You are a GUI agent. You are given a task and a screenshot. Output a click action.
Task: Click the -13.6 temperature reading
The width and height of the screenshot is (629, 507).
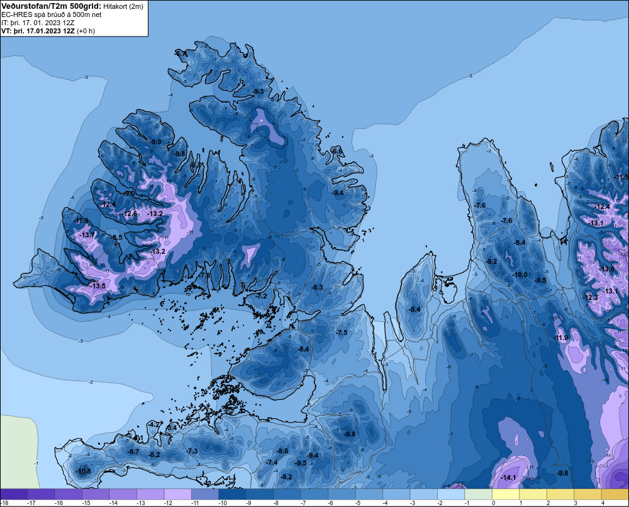[606, 269]
